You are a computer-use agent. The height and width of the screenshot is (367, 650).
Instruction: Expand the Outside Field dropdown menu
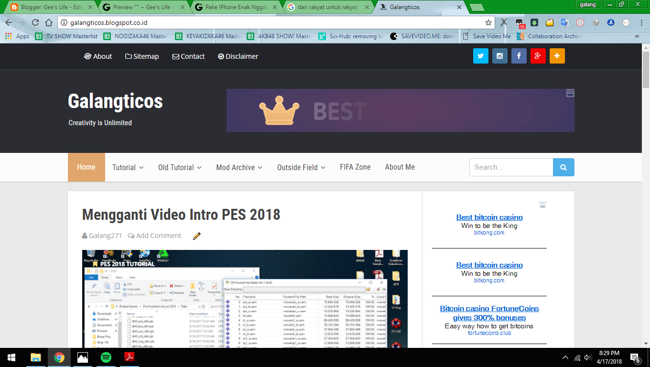pyautogui.click(x=301, y=167)
